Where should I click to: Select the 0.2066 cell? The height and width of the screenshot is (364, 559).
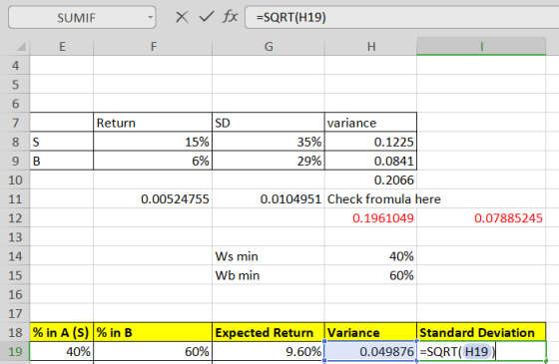point(370,180)
